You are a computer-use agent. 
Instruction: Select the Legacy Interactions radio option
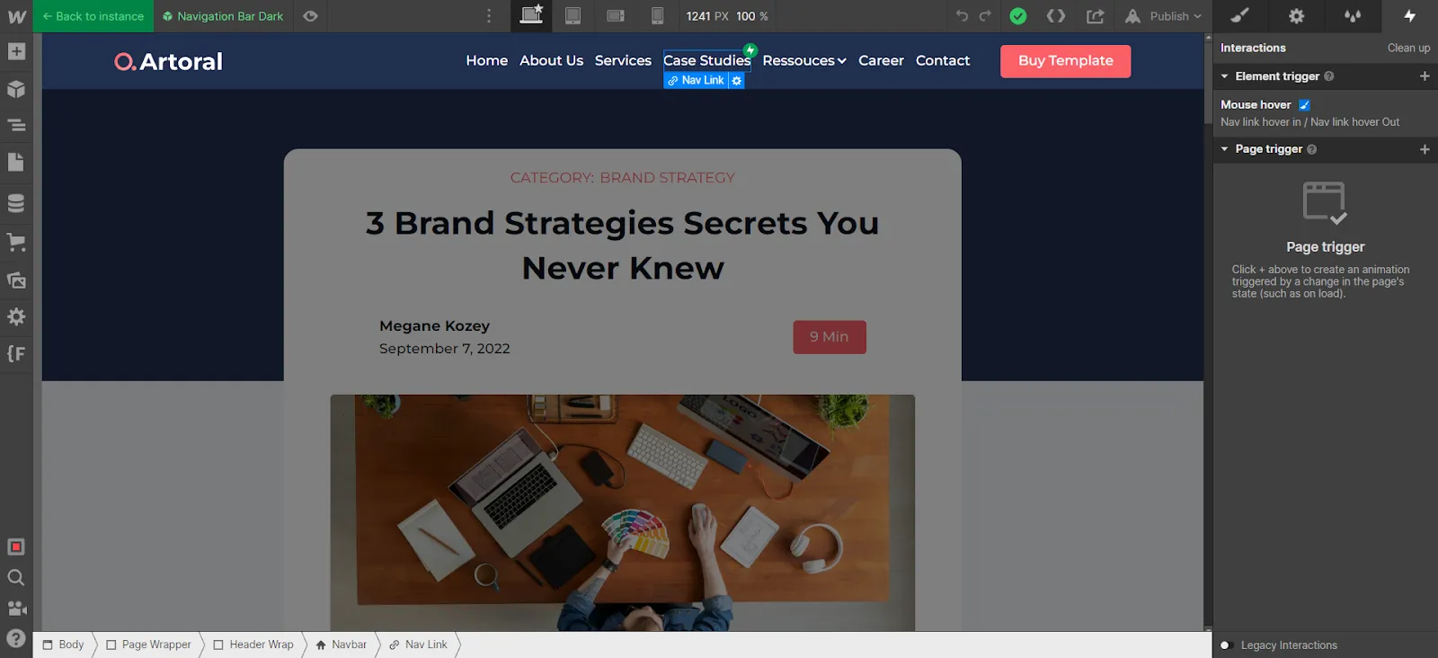(1224, 645)
